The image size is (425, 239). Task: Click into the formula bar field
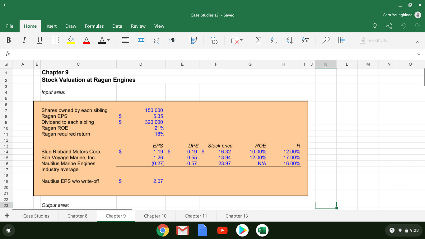tap(215, 54)
